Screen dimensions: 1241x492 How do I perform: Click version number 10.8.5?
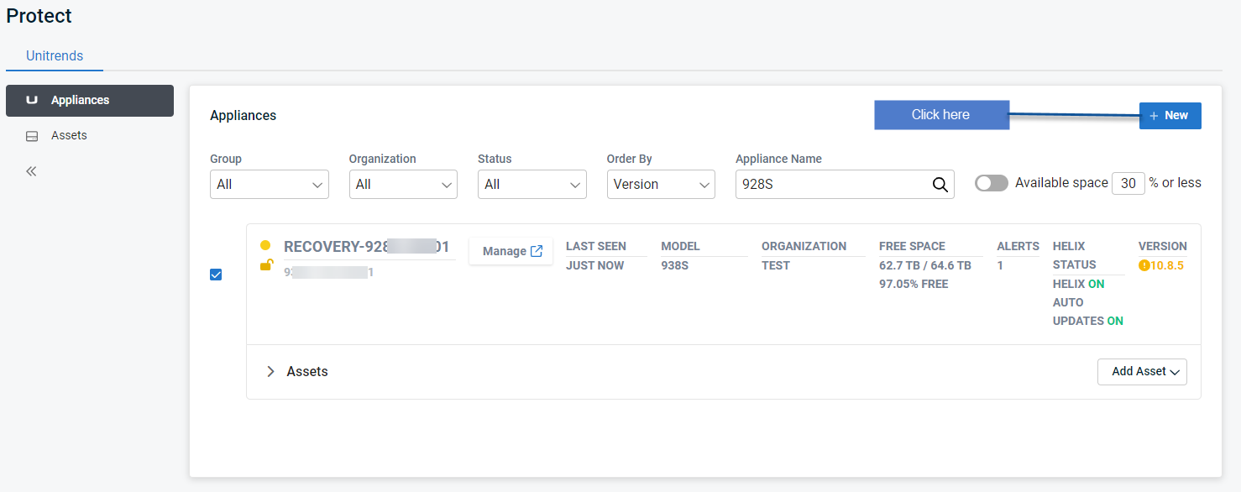pos(1167,265)
